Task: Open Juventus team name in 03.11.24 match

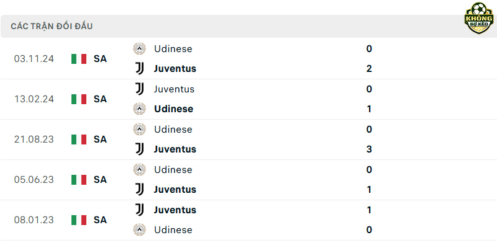Action: (175, 69)
